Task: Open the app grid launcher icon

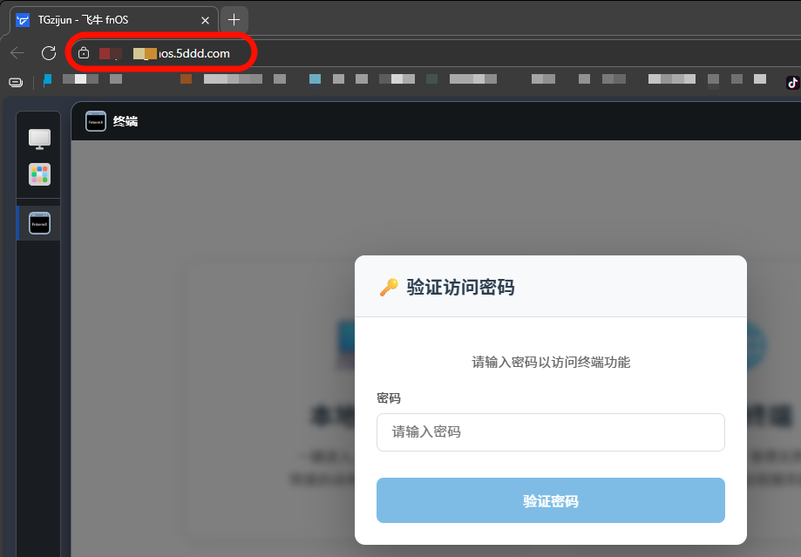Action: coord(39,174)
